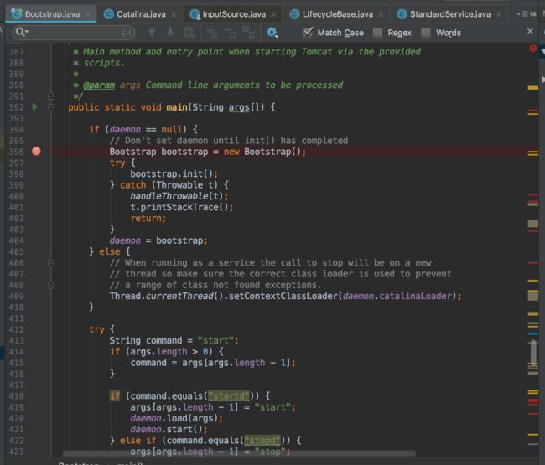Click the highlighted "stopd" string literal
Screen dimensions: 545x465
[262, 441]
